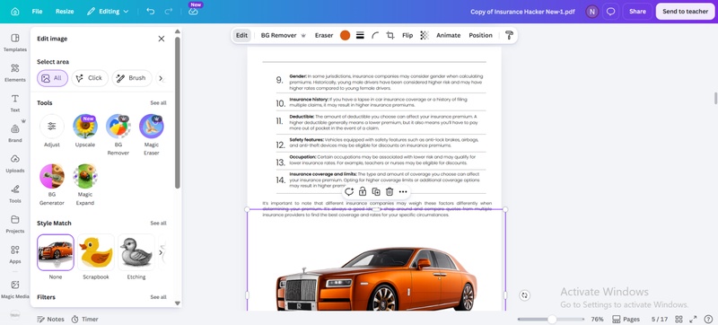The width and height of the screenshot is (718, 325).
Task: Select the All area option
Action: (53, 78)
